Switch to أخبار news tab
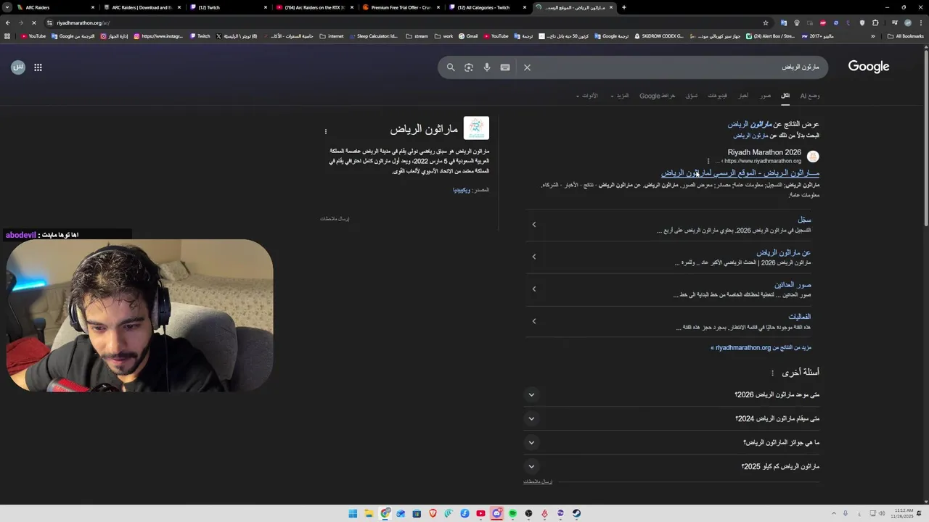Image resolution: width=929 pixels, height=522 pixels. (743, 96)
